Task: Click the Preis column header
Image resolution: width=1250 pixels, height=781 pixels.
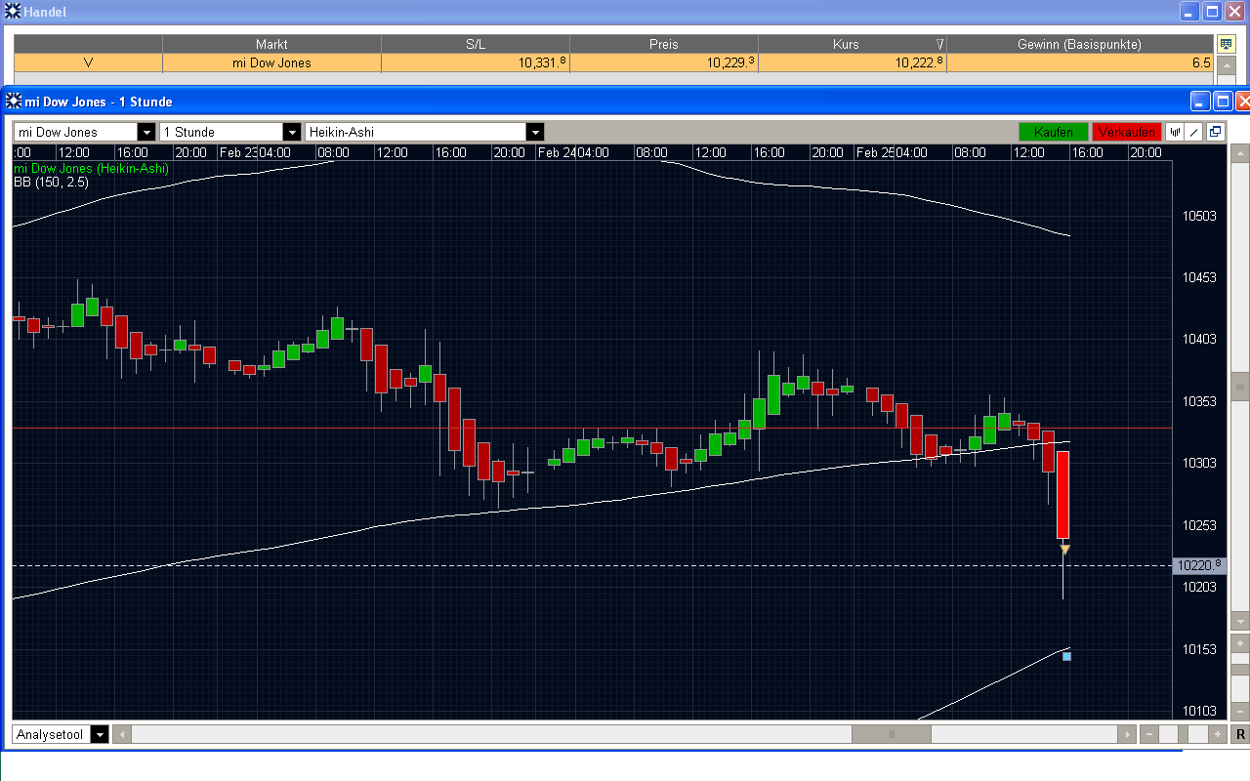Action: [664, 44]
